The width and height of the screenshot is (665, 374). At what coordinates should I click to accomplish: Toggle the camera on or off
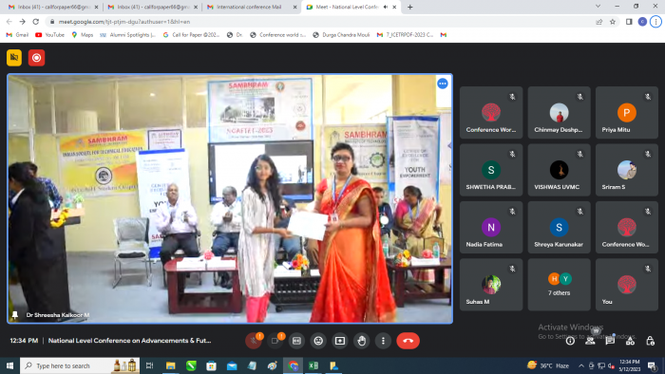[x=275, y=341]
